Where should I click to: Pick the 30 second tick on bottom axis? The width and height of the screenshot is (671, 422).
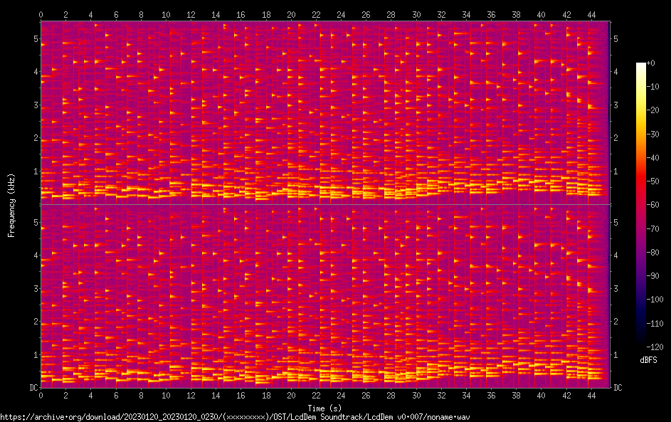(416, 395)
